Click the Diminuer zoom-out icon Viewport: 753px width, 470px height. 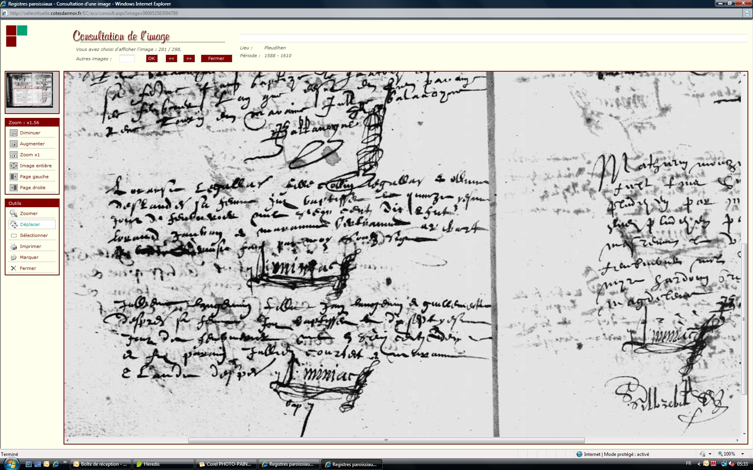pos(14,133)
